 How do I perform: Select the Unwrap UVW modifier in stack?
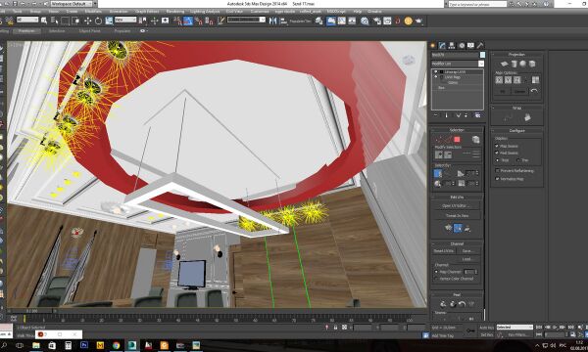coord(455,71)
